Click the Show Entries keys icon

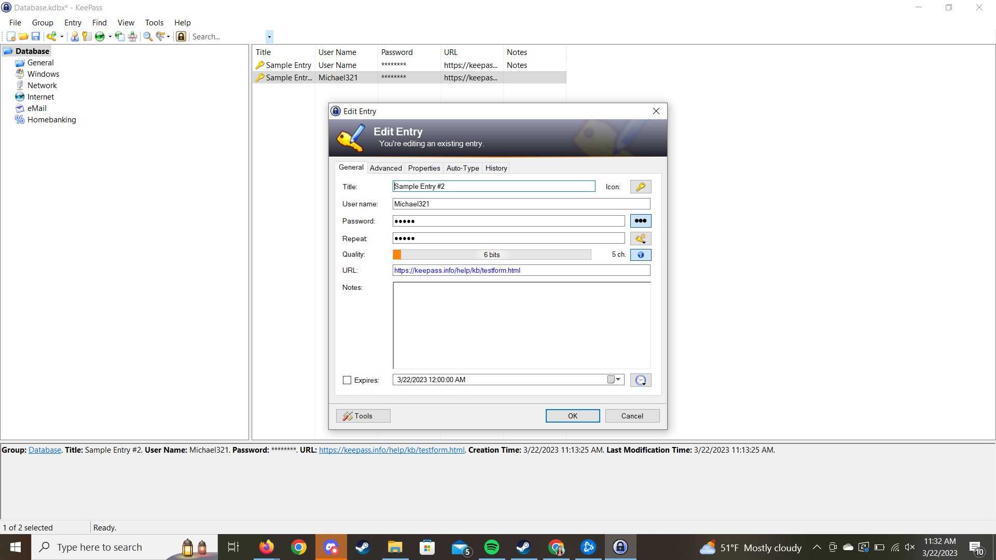(x=161, y=36)
